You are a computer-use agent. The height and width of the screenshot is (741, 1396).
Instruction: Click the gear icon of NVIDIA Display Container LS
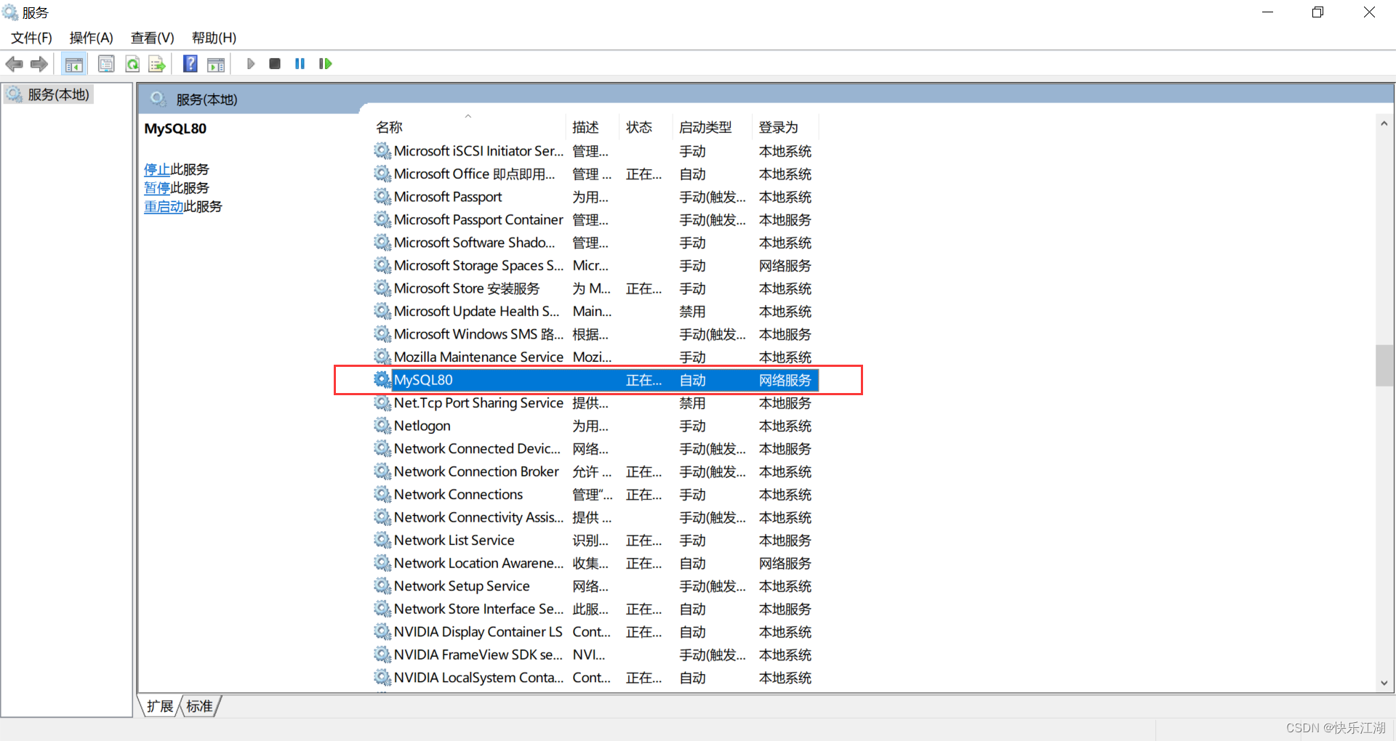(382, 631)
